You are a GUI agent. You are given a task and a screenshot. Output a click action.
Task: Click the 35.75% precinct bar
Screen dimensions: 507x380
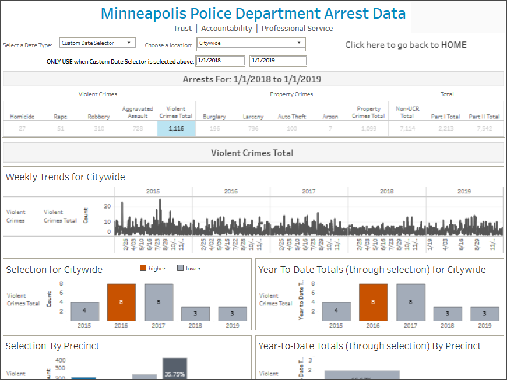[175, 369]
